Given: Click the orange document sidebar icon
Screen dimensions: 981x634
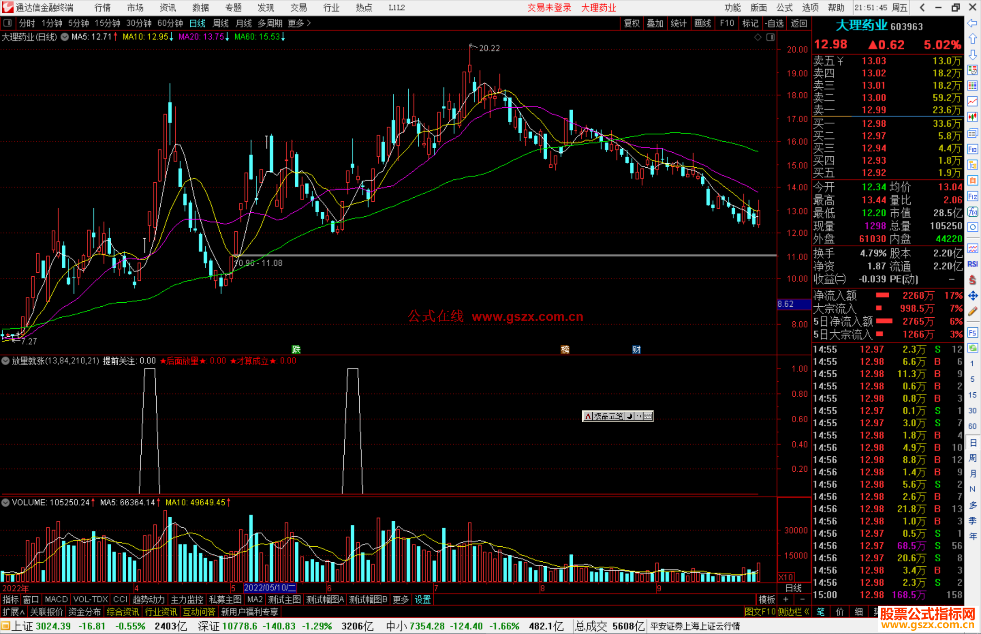Looking at the screenshot, I should (x=972, y=181).
